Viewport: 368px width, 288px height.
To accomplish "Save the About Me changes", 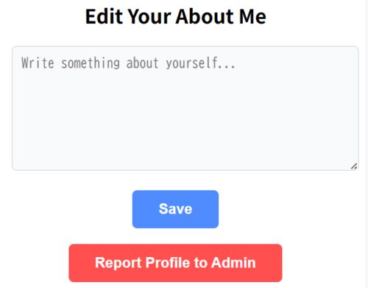I will 175,209.
